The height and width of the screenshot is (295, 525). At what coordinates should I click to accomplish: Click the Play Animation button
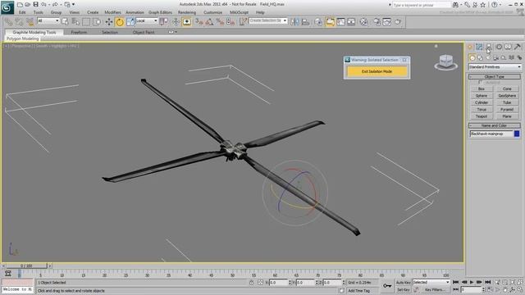(x=472, y=282)
